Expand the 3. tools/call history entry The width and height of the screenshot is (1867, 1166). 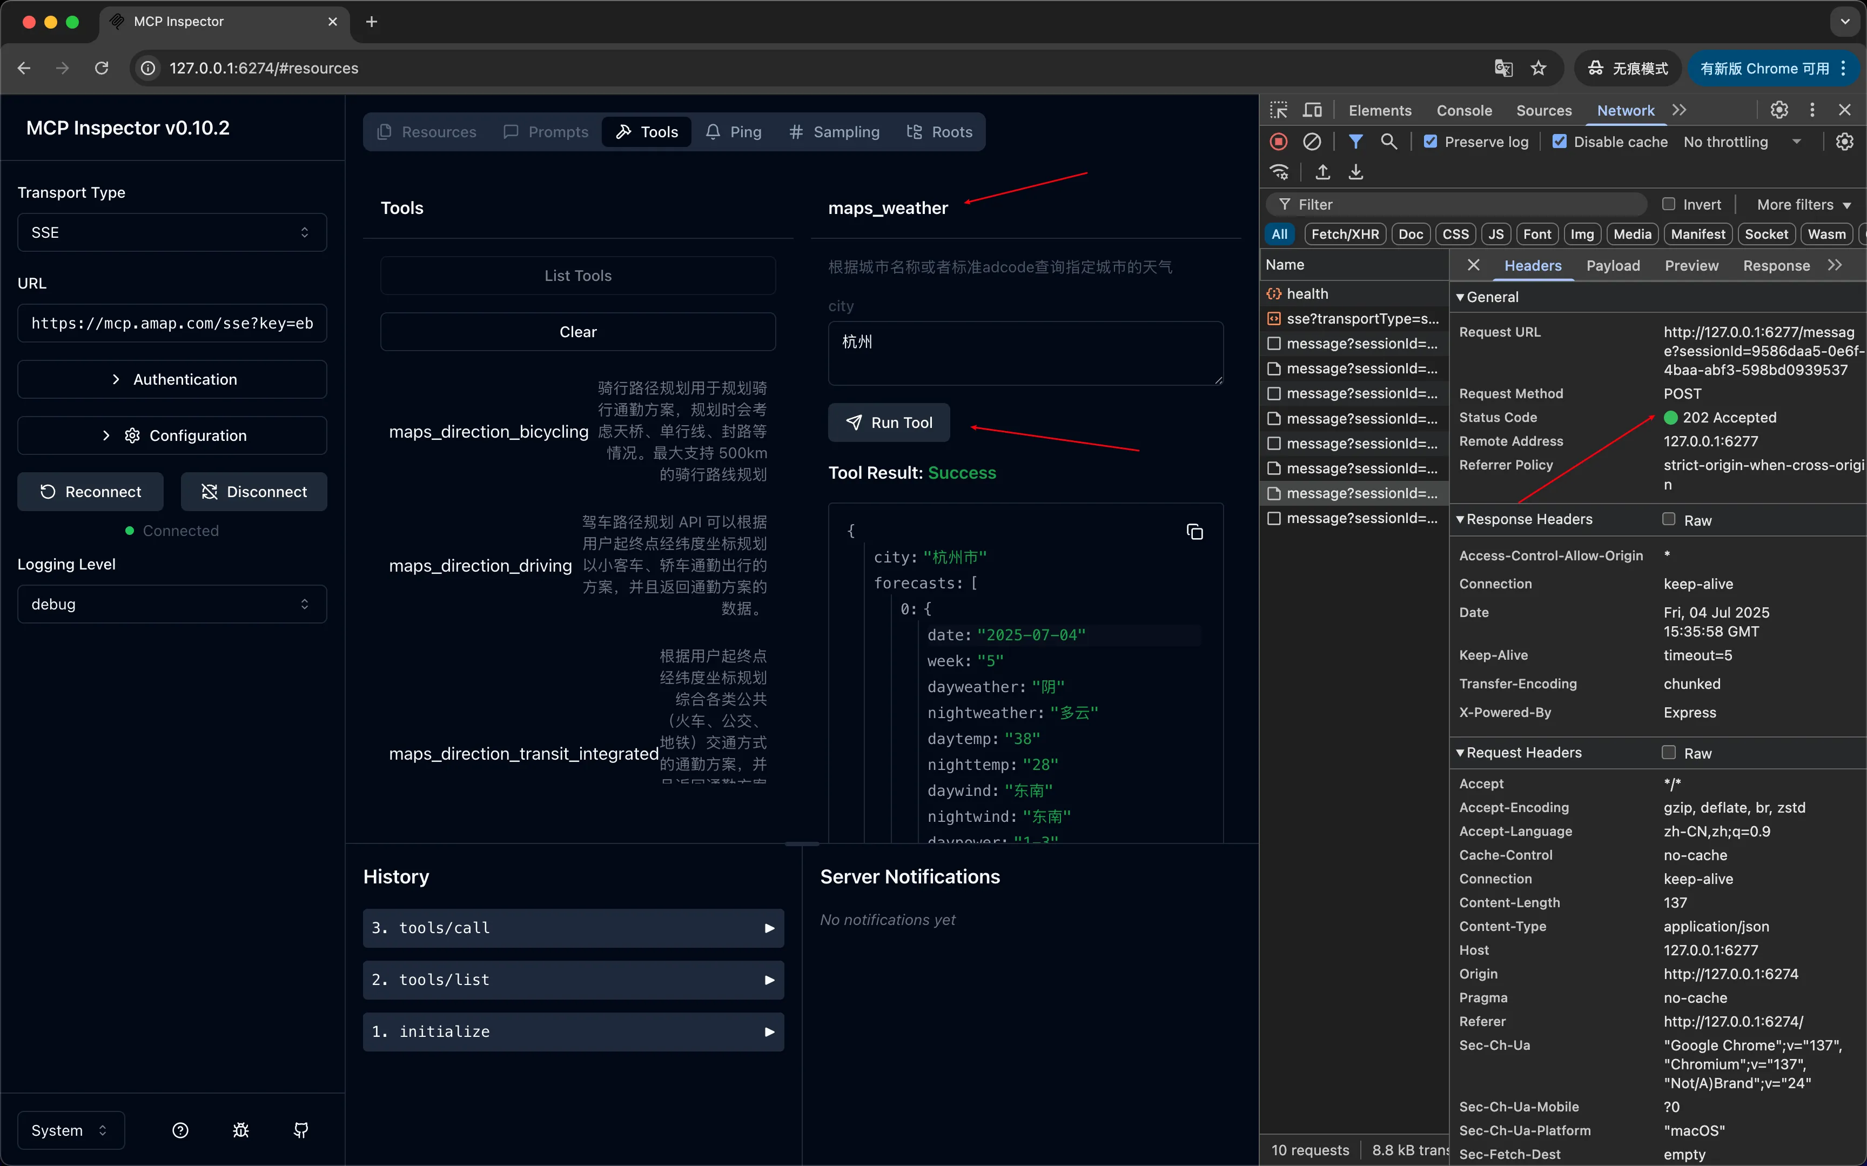coord(574,928)
